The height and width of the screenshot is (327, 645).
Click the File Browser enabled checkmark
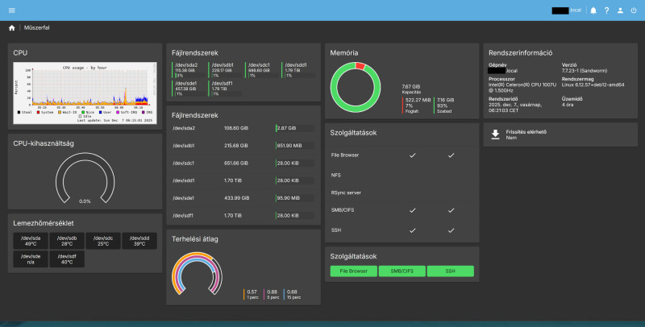pos(412,155)
